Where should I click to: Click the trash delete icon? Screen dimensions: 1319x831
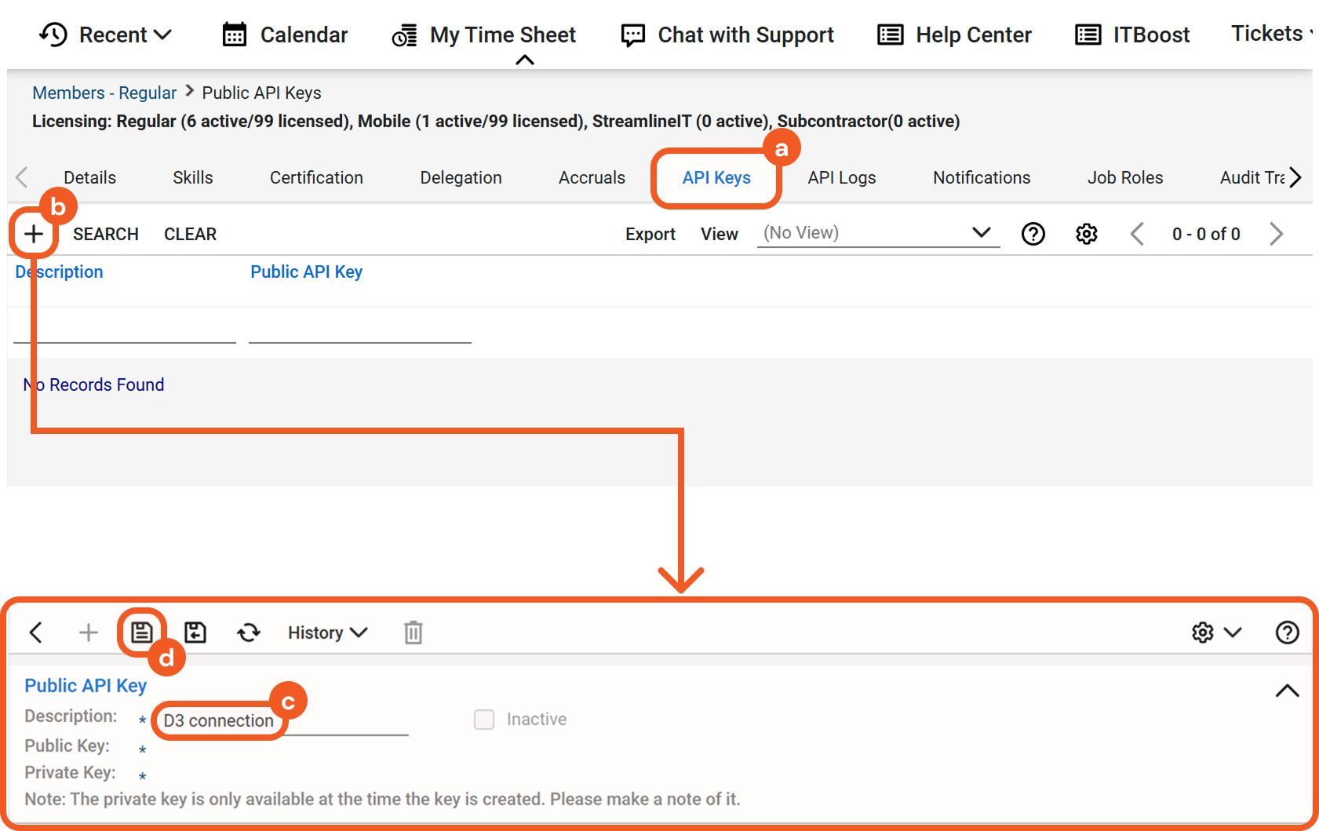click(414, 632)
